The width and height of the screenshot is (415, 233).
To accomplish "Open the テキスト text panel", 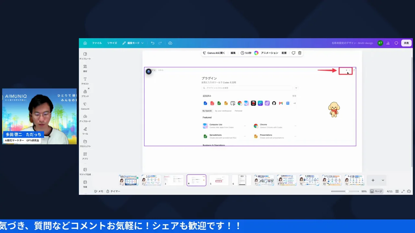I will pyautogui.click(x=85, y=81).
